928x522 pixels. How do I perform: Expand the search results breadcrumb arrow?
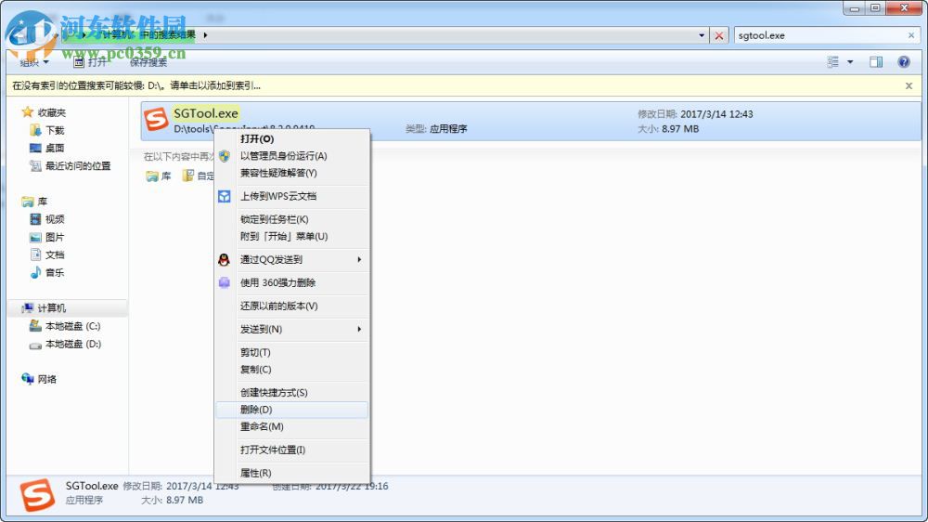(x=205, y=35)
